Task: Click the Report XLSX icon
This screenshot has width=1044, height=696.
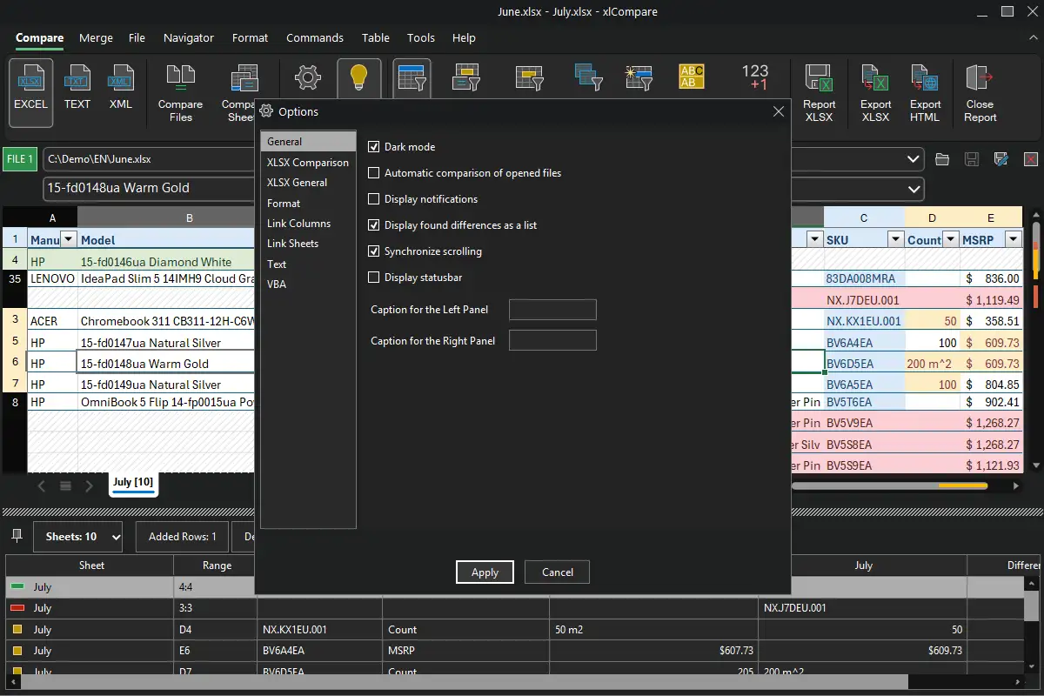Action: click(818, 94)
